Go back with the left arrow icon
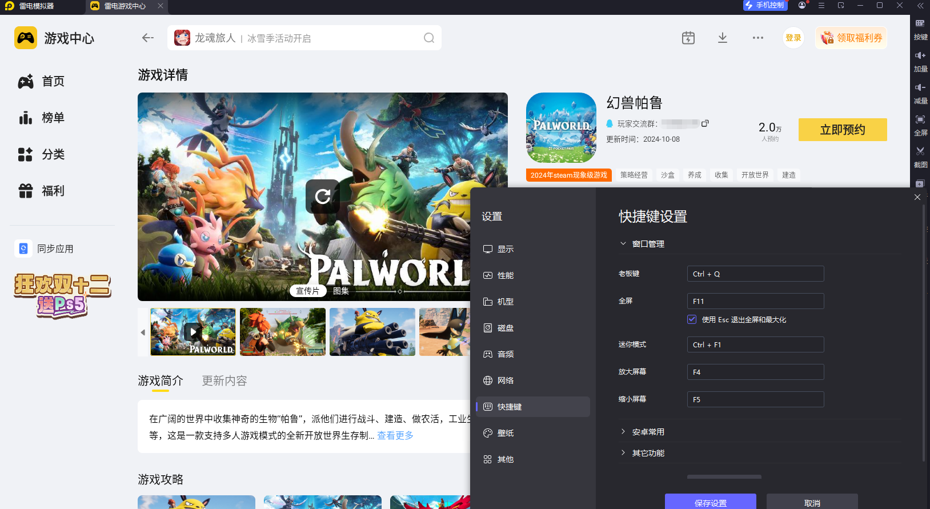Image resolution: width=930 pixels, height=509 pixels. pos(148,38)
